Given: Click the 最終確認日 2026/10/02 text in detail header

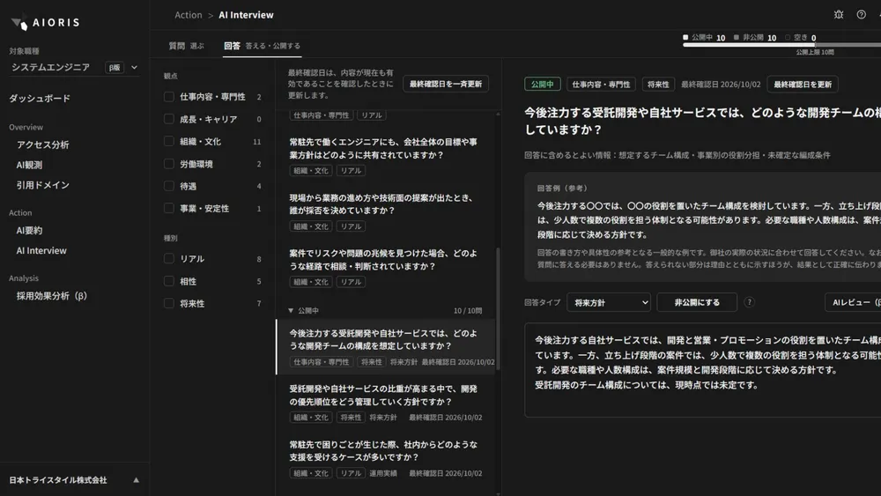Looking at the screenshot, I should [721, 85].
